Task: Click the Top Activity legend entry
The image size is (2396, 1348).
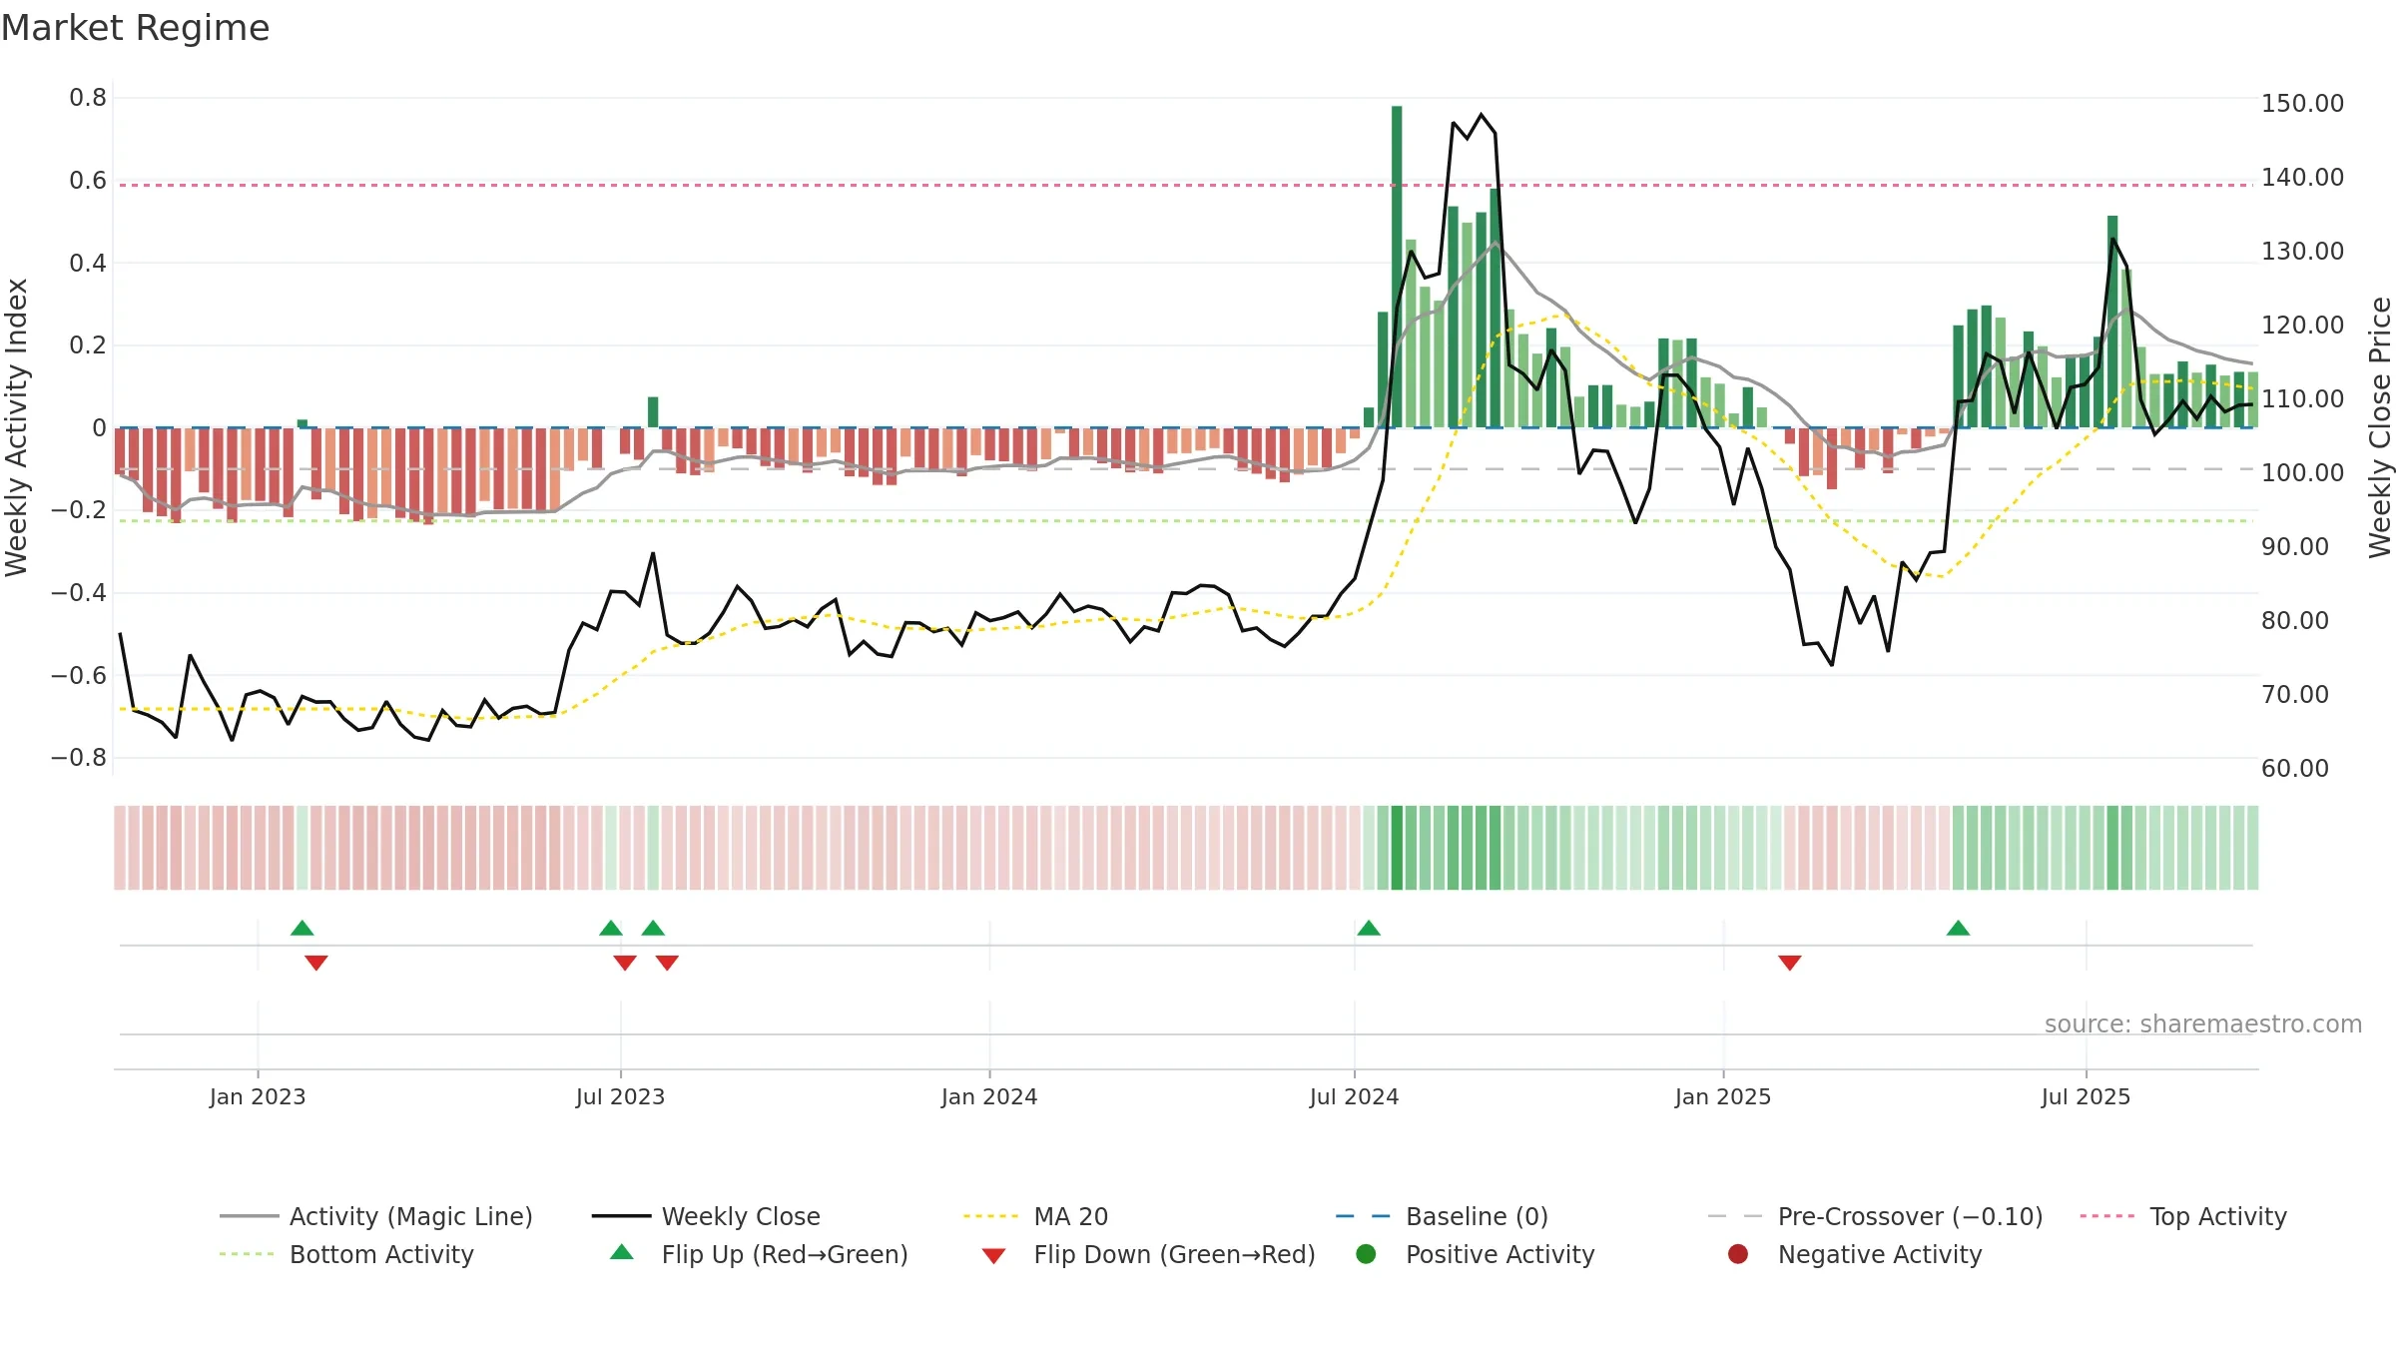Action: tap(2183, 1216)
